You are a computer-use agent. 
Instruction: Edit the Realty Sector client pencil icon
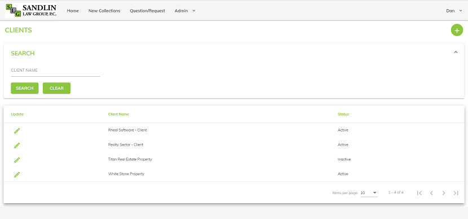(x=17, y=145)
